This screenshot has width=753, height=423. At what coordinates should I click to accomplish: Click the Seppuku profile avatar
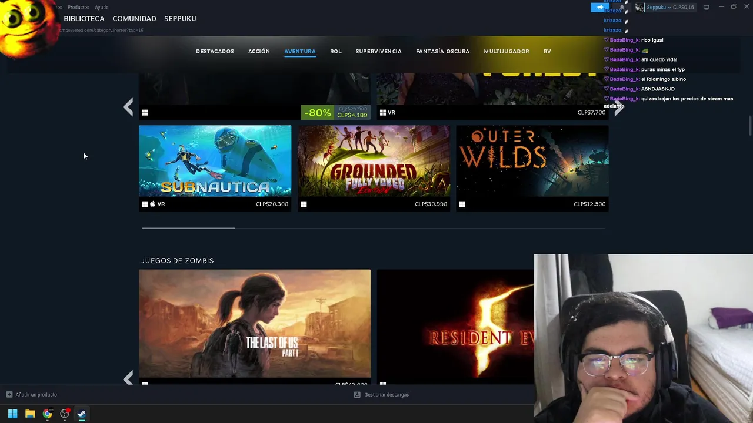pyautogui.click(x=639, y=7)
